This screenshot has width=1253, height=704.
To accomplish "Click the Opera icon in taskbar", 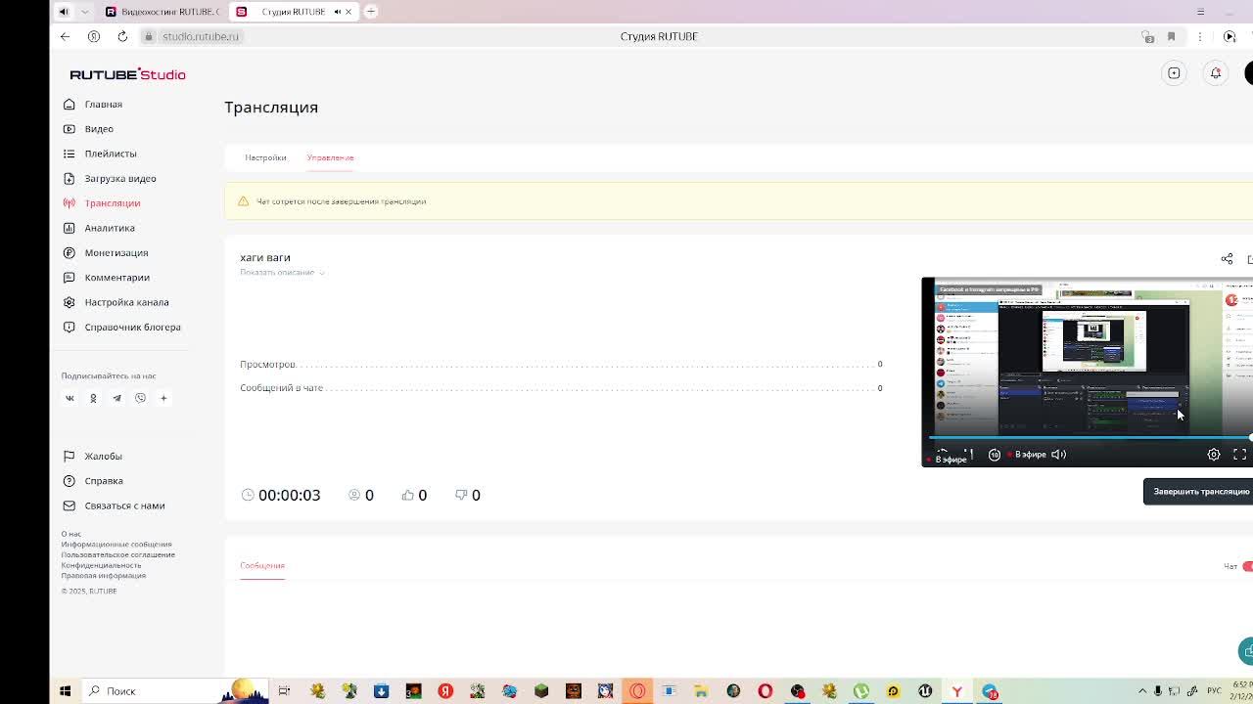I will 766,691.
